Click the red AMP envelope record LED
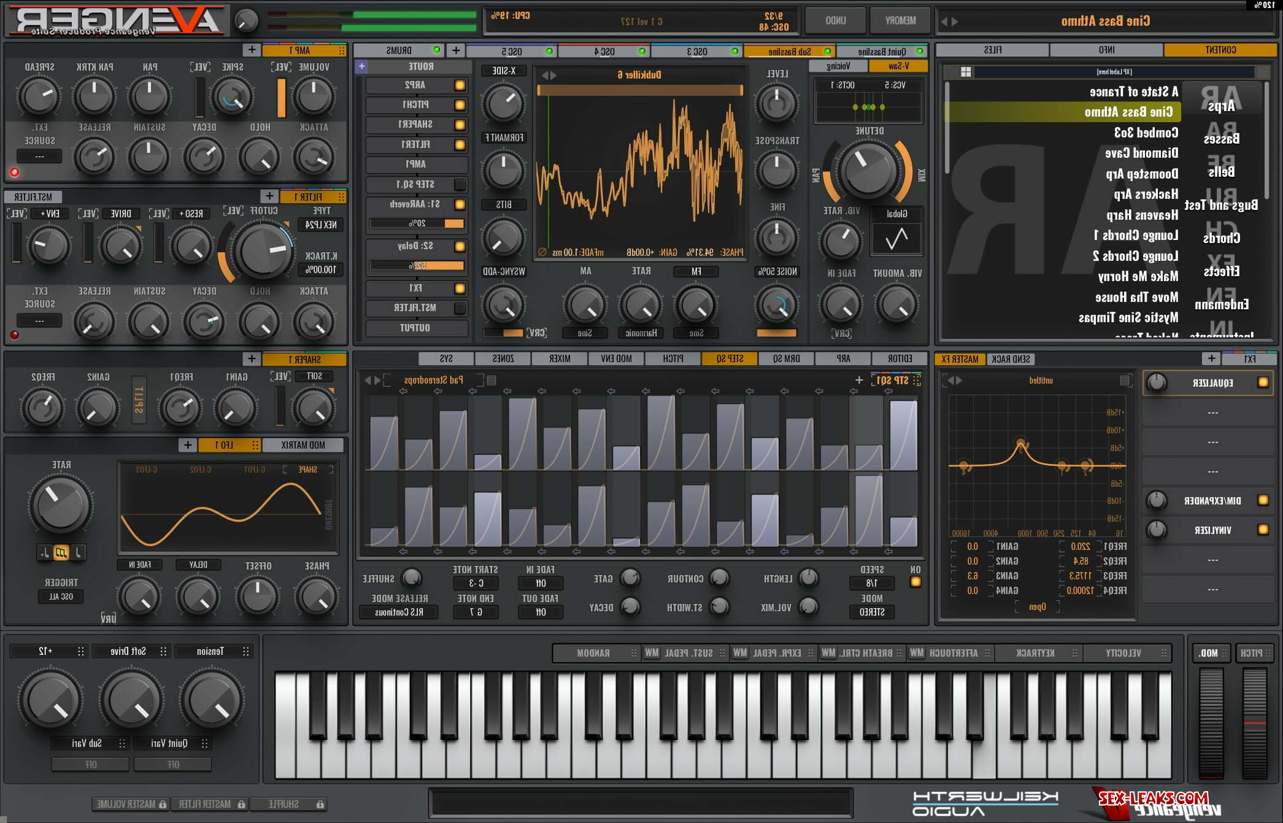This screenshot has width=1283, height=823. pos(15,172)
